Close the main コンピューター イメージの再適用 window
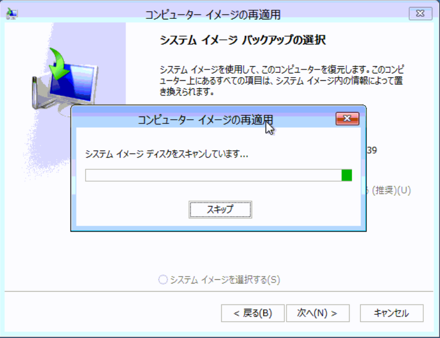The image size is (440, 338). (421, 13)
